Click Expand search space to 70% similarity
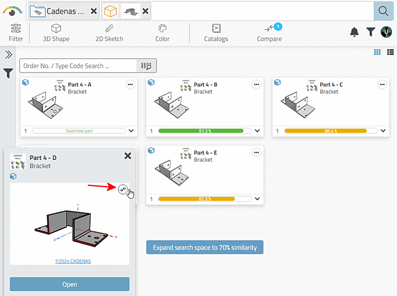This screenshot has width=397, height=296. click(x=205, y=247)
